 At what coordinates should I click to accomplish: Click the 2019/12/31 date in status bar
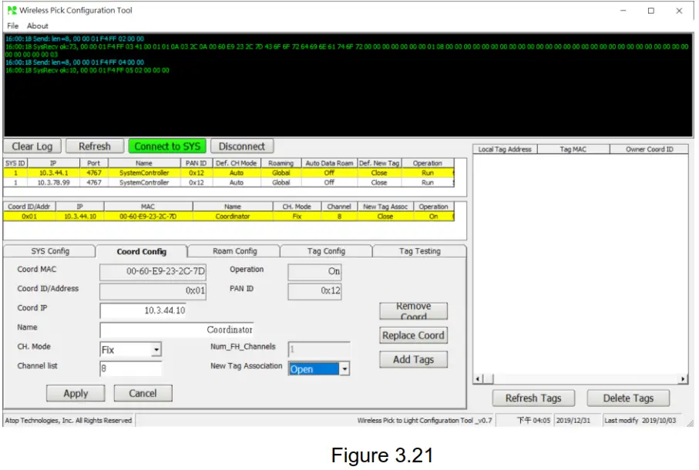(x=573, y=420)
